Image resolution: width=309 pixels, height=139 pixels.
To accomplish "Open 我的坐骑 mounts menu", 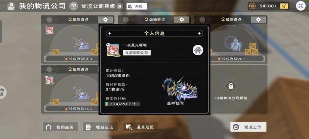I will click(61, 127).
